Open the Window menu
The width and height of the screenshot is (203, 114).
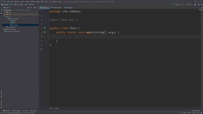pos(55,2)
